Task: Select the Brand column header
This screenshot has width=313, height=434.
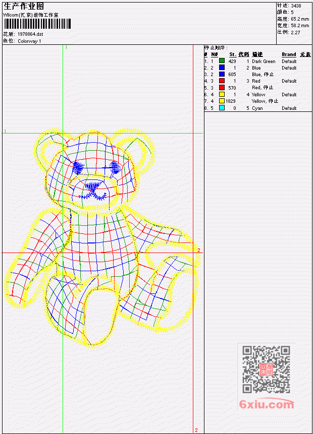Action: click(x=289, y=54)
